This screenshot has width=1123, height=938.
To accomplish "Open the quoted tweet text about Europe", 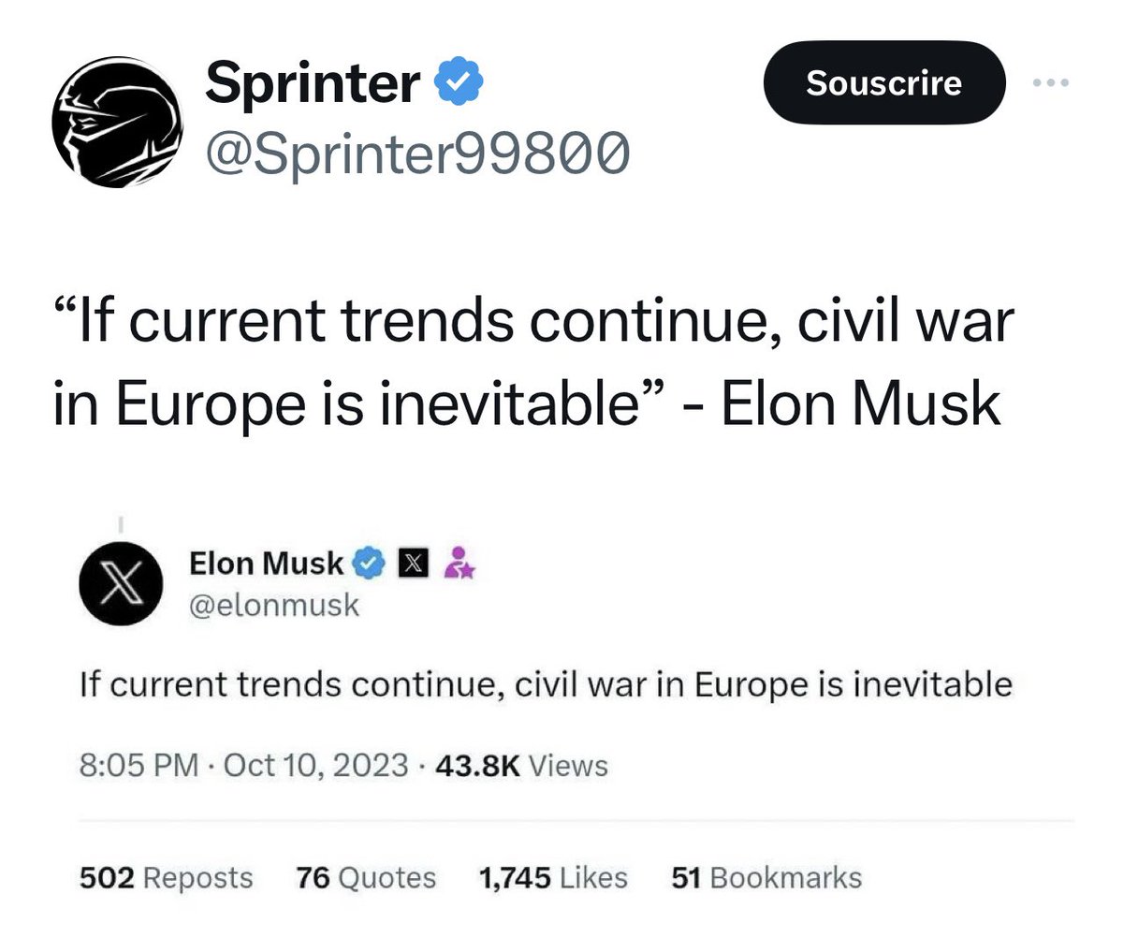I will (546, 685).
